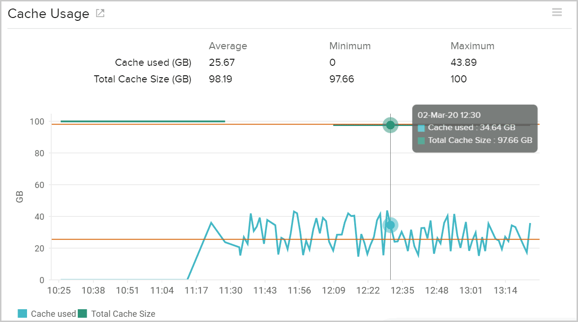
Task: Select the highlighted Cache used data point
Action: coord(390,225)
